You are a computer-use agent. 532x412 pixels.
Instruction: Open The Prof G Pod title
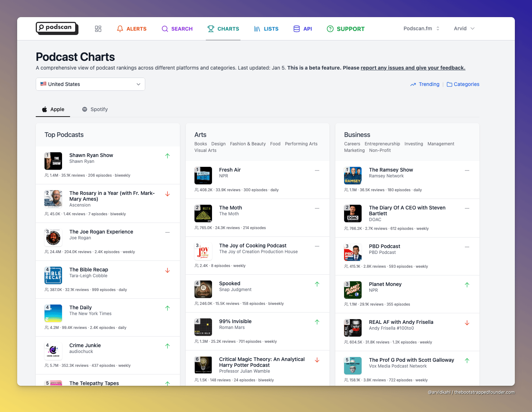[412, 360]
